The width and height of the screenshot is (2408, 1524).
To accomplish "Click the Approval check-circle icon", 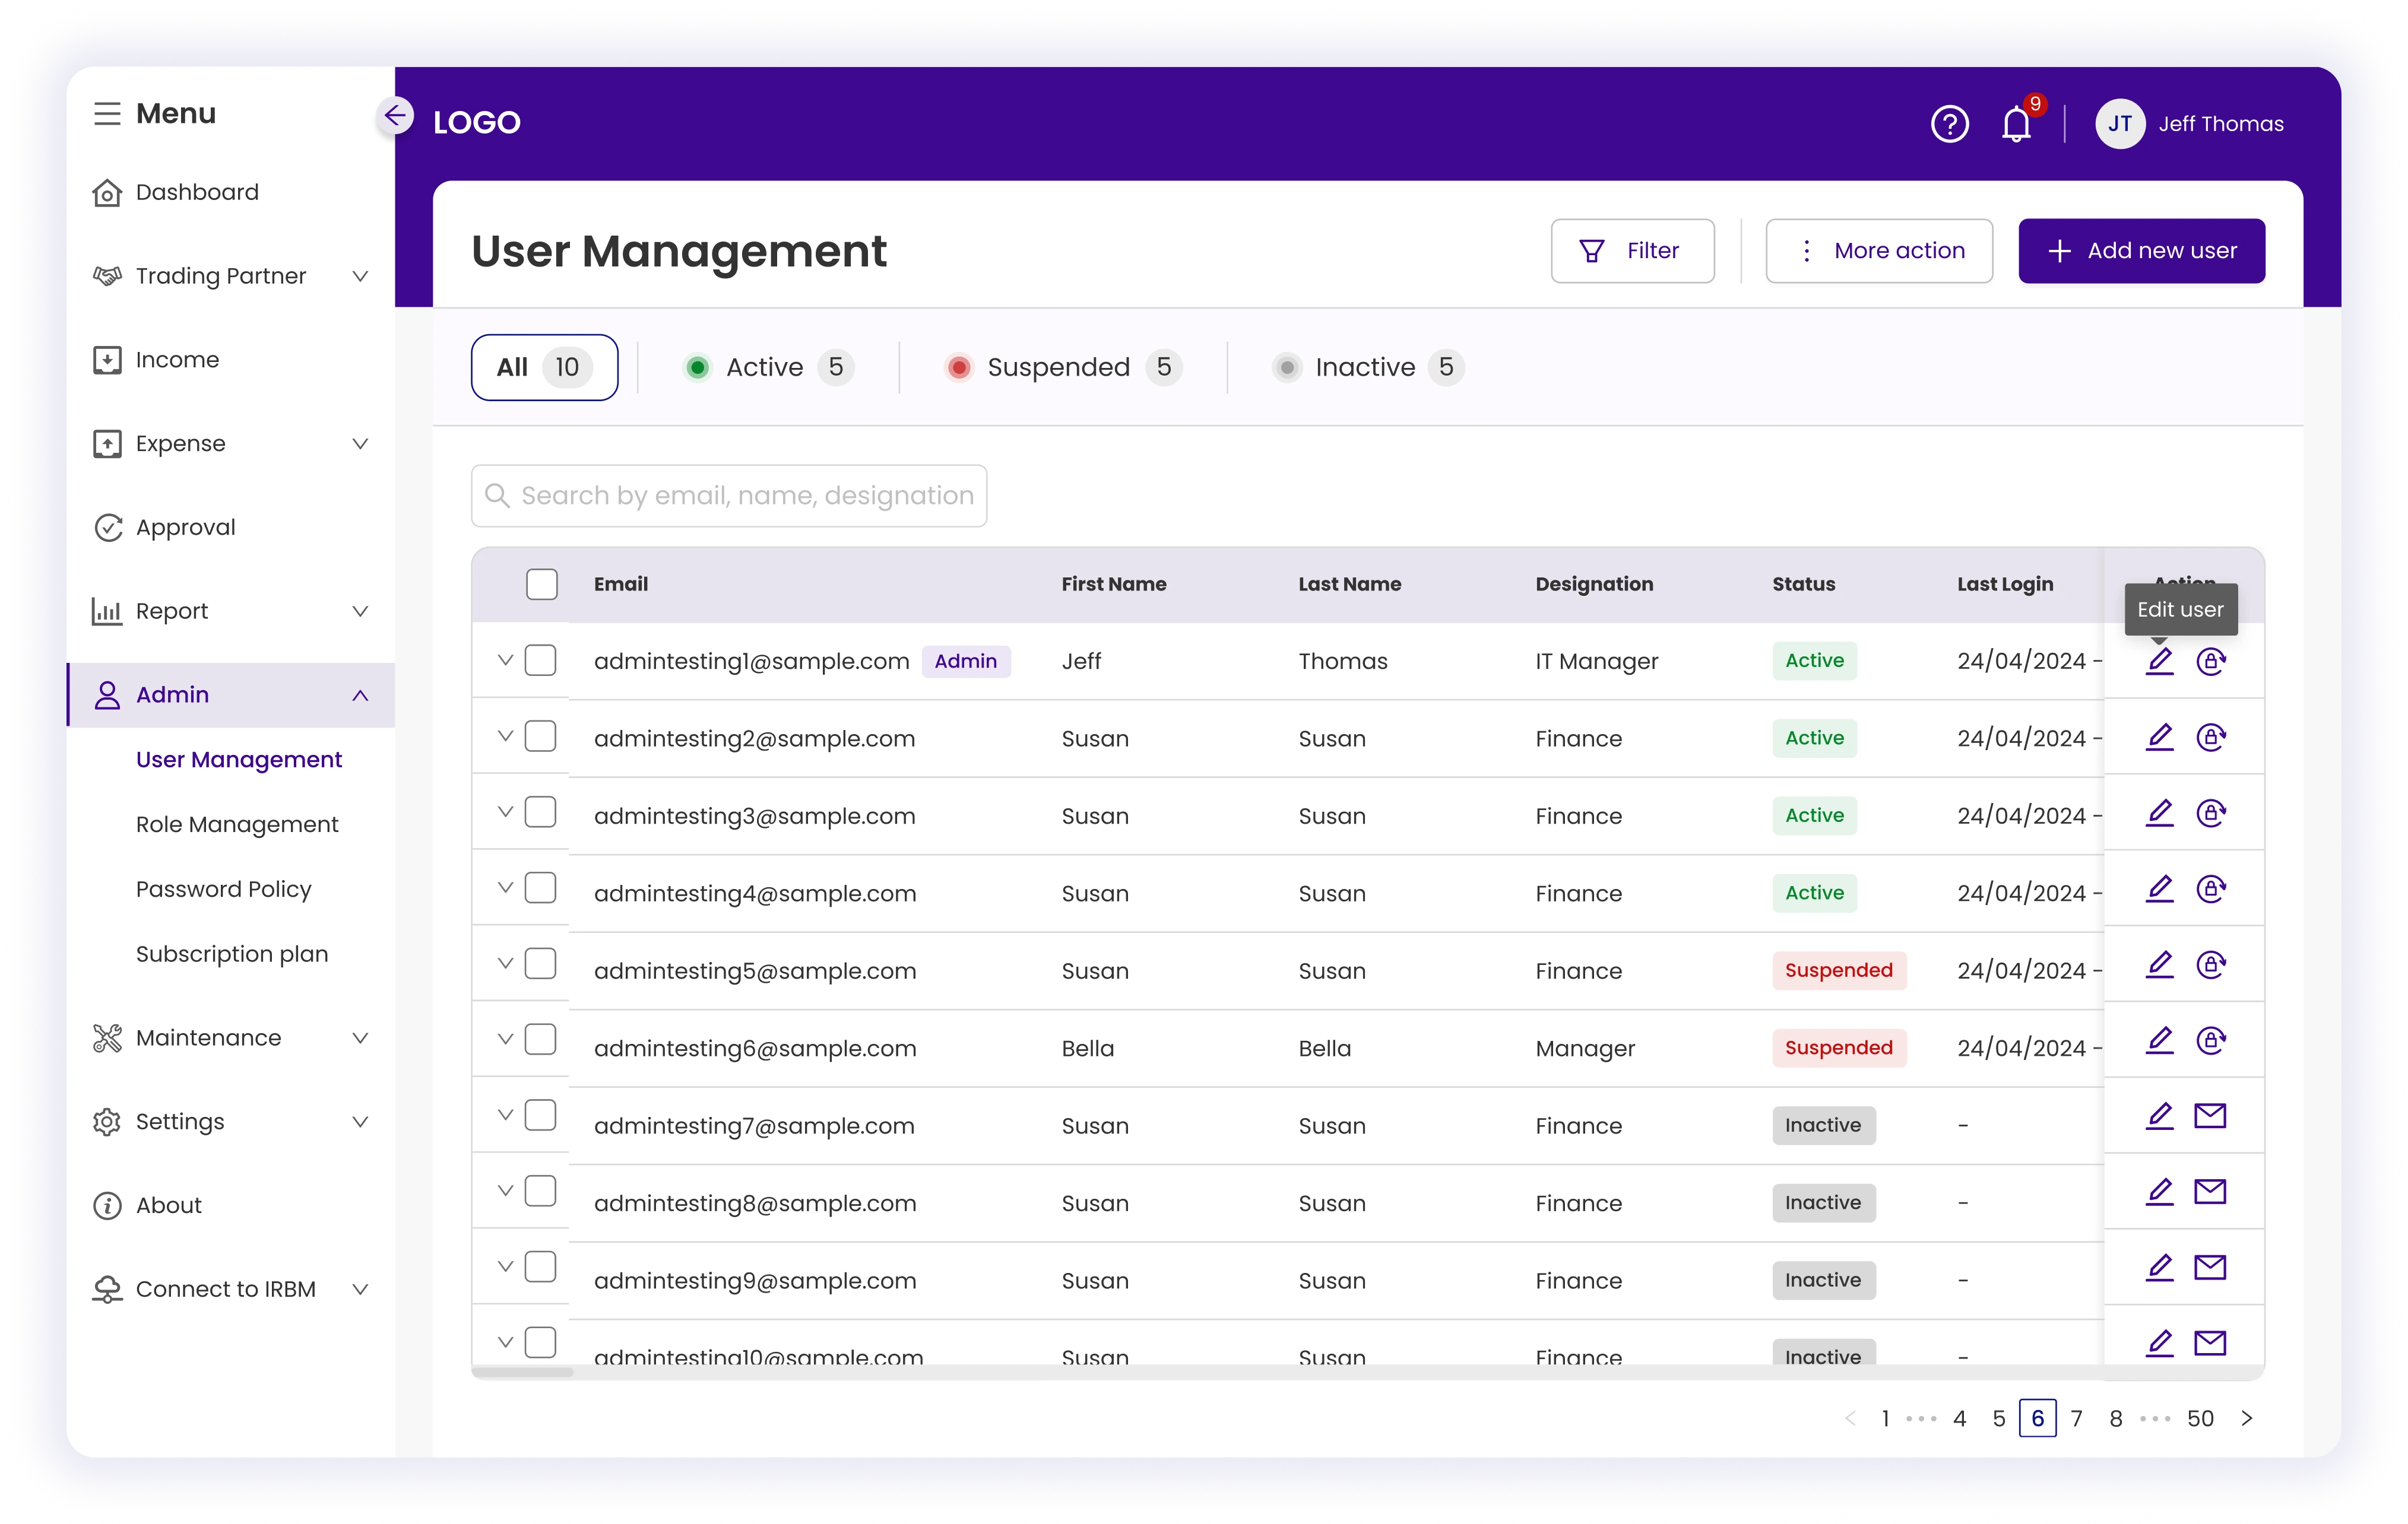I will [107, 528].
